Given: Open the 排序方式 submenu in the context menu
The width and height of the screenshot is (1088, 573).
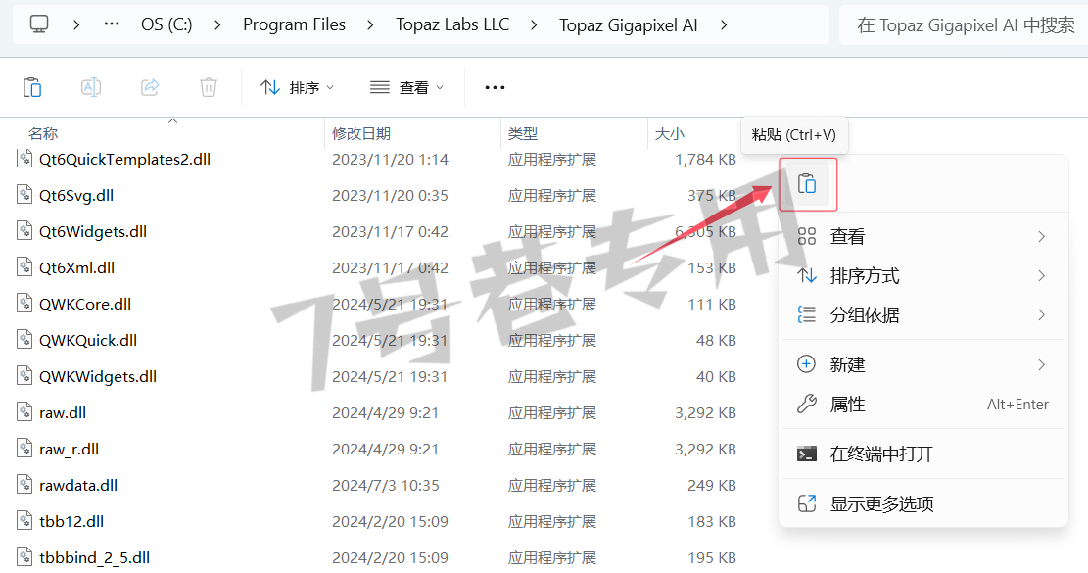Looking at the screenshot, I should pos(923,276).
